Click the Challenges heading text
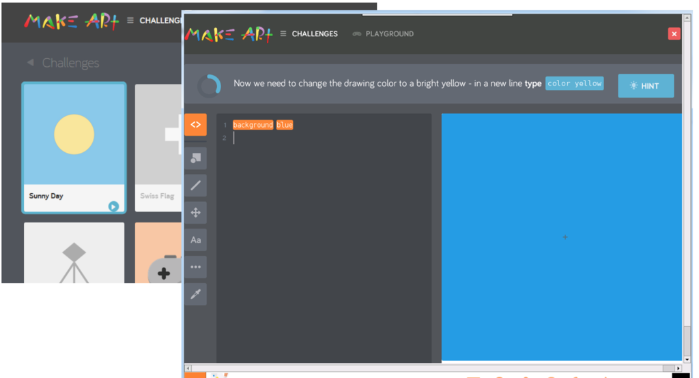699x378 pixels. pyautogui.click(x=71, y=63)
